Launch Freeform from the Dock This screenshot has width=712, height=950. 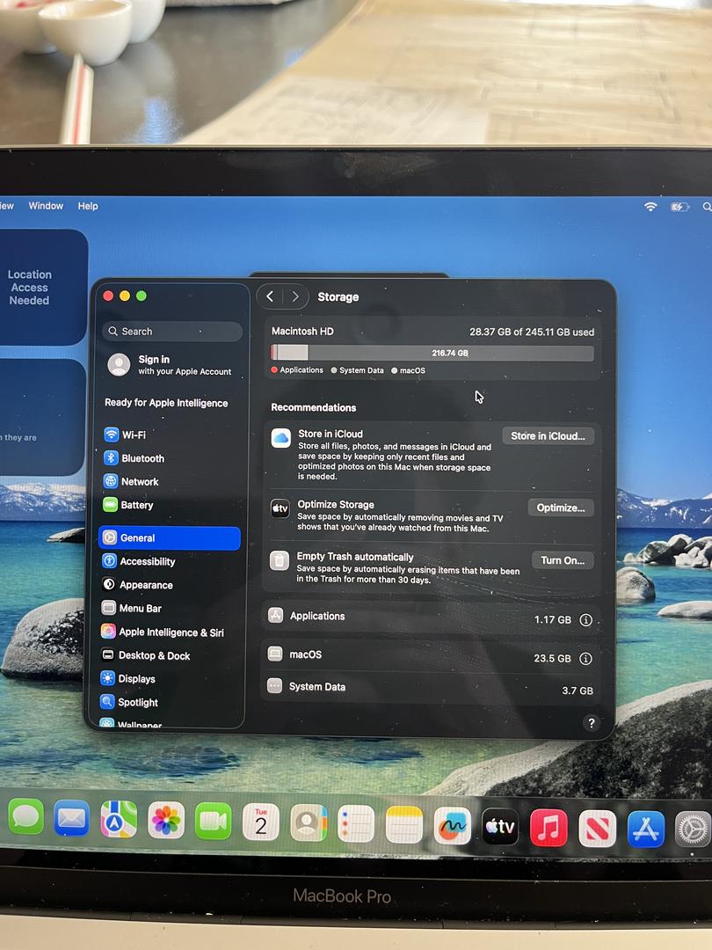[x=453, y=826]
